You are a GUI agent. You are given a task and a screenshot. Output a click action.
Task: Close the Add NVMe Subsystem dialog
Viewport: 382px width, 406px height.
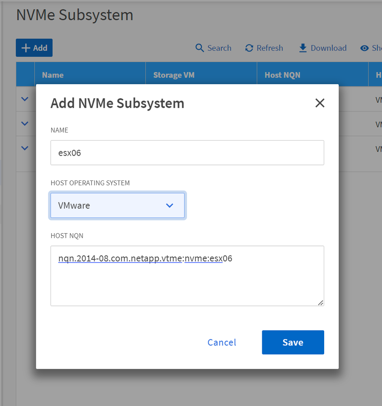(320, 103)
